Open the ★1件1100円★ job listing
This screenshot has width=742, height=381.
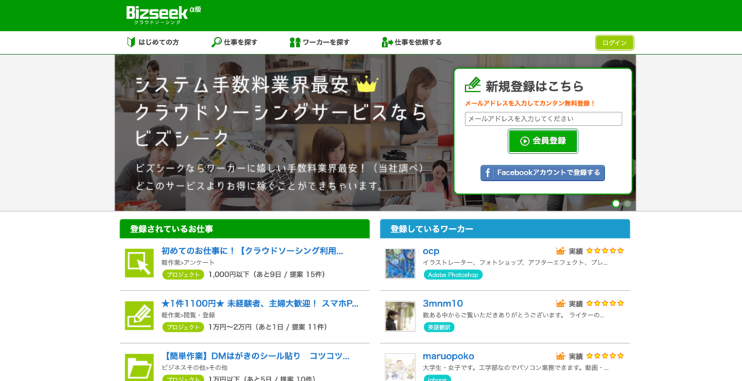click(x=260, y=303)
